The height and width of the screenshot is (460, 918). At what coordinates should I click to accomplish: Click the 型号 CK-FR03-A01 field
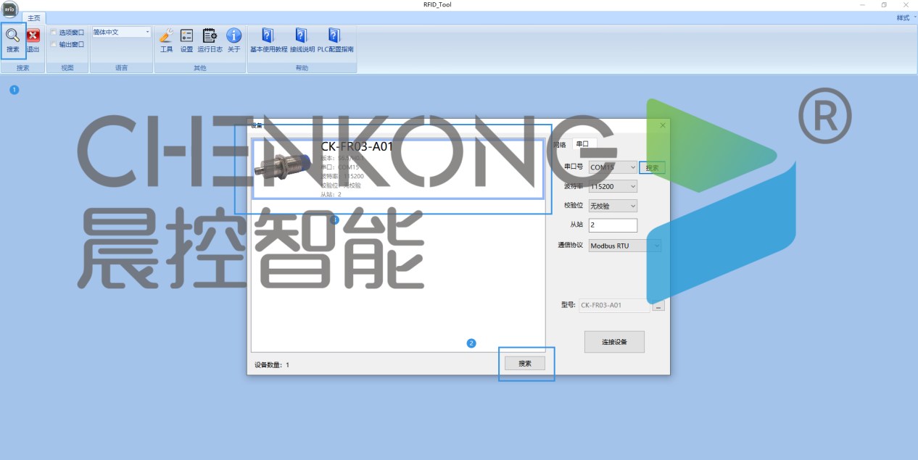615,306
